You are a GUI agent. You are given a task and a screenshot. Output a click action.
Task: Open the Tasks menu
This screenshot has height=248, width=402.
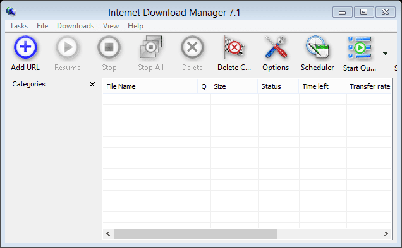coord(19,26)
